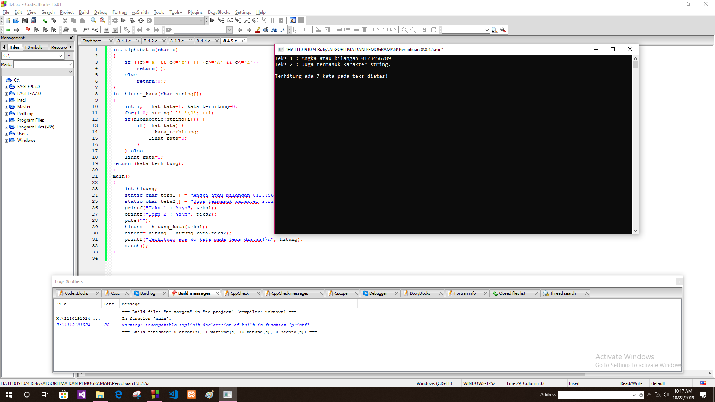Insert a DoxyBlocks block comment (/**)
Viewport: 715px width, 402px height.
tap(86, 30)
